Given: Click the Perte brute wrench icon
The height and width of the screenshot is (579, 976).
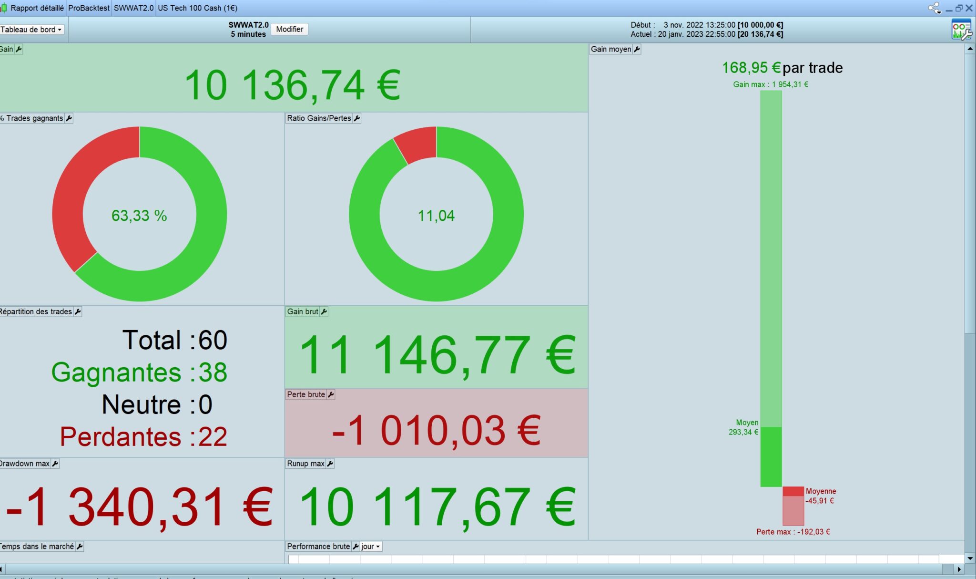Looking at the screenshot, I should (331, 394).
